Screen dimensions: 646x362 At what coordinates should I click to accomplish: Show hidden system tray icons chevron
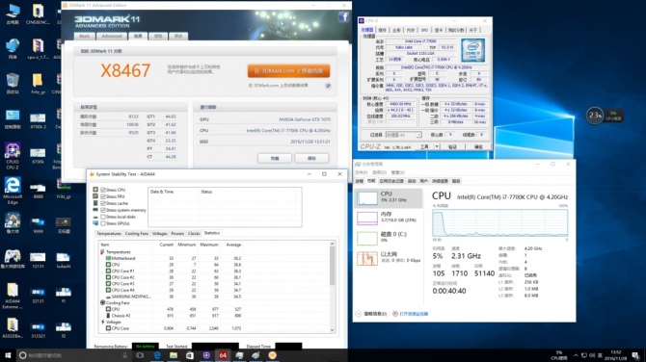pyautogui.click(x=576, y=355)
